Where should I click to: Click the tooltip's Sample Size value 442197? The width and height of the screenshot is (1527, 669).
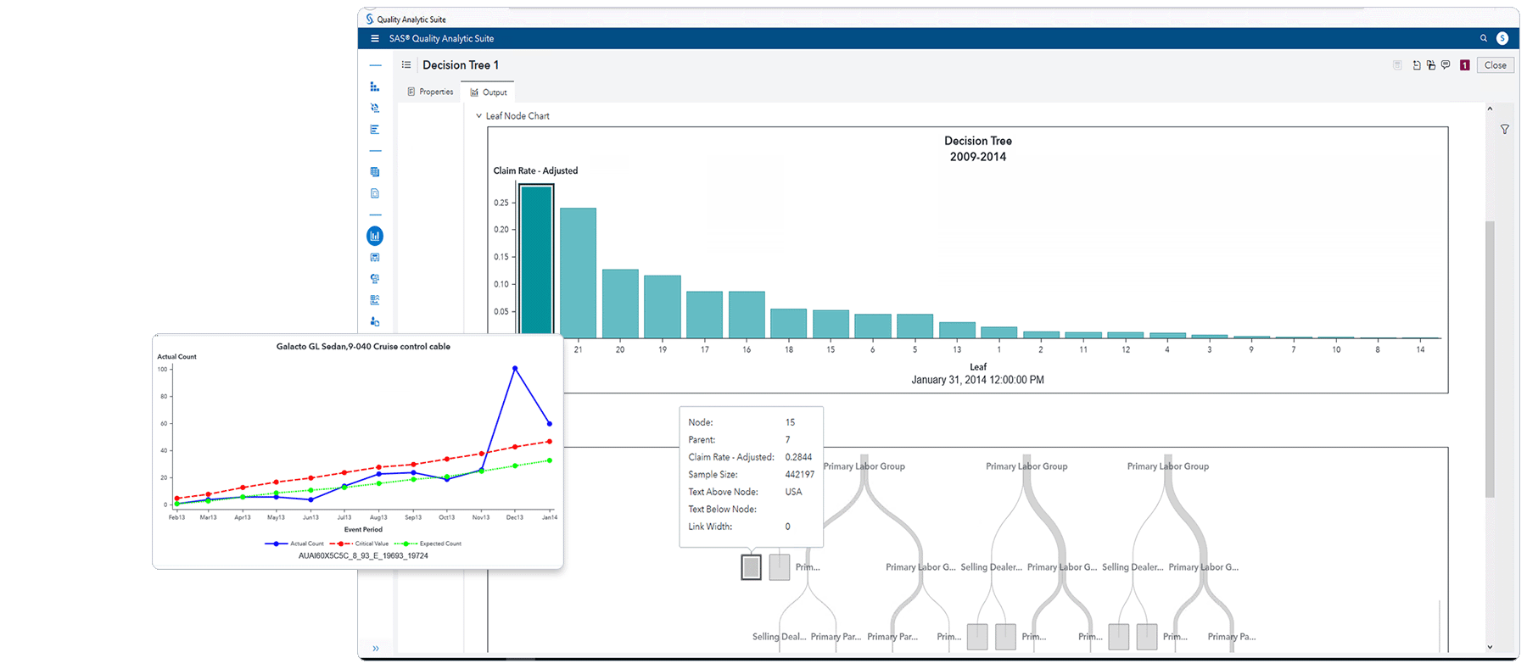point(800,475)
